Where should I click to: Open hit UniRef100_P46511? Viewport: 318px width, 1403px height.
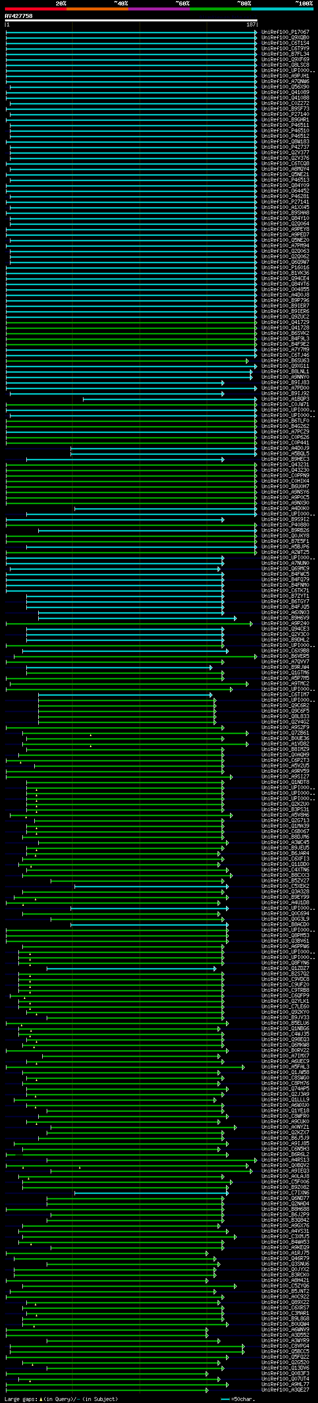tap(285, 125)
